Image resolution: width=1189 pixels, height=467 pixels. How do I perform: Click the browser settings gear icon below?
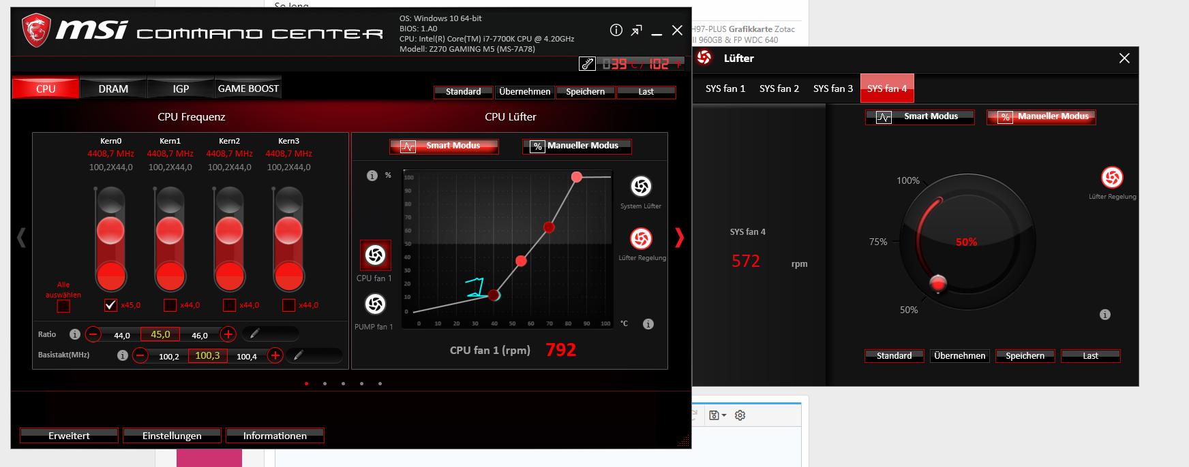point(740,415)
